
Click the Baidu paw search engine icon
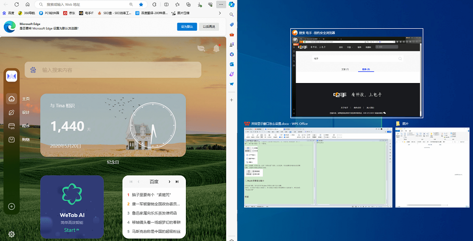click(x=33, y=70)
